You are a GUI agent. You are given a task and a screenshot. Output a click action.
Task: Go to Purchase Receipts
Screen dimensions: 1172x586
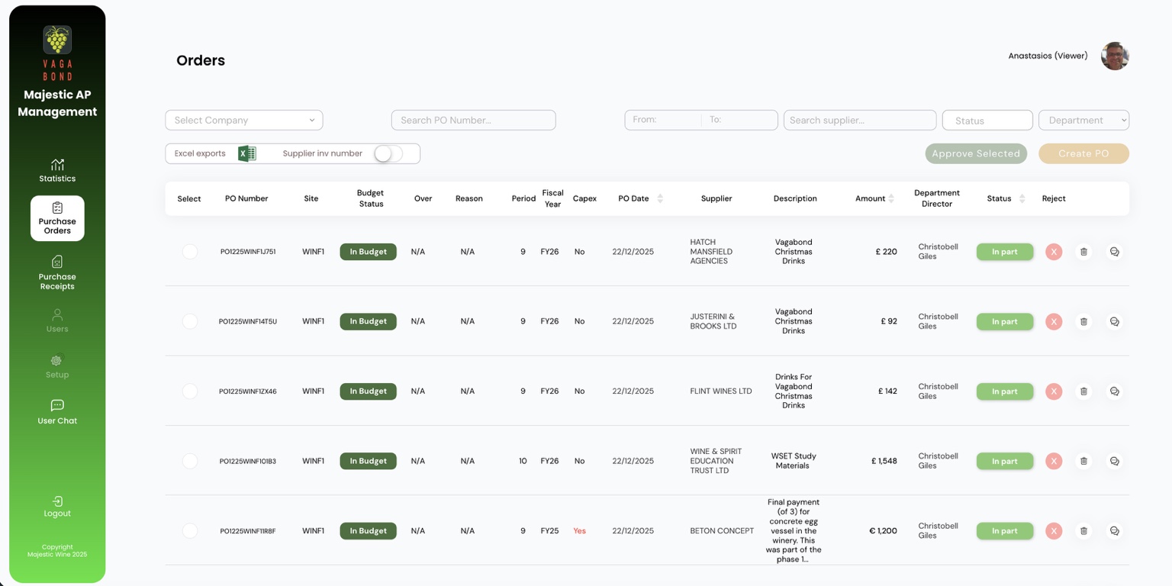[57, 273]
